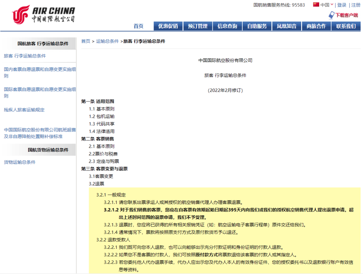Click the 注册 register link
The width and height of the screenshot is (363, 274).
[x=356, y=5]
